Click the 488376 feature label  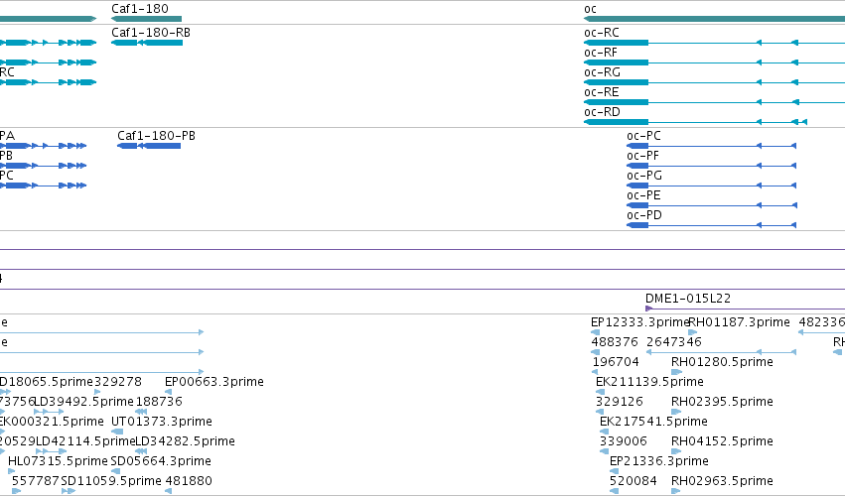615,342
